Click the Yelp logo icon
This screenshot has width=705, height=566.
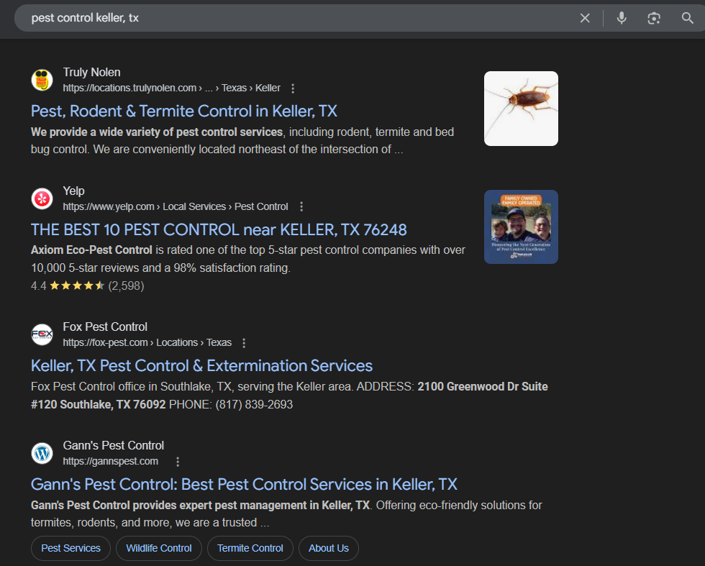pos(42,198)
